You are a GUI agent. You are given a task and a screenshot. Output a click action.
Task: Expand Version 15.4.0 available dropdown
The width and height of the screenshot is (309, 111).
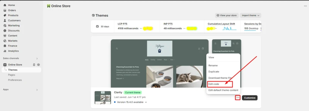point(146,102)
